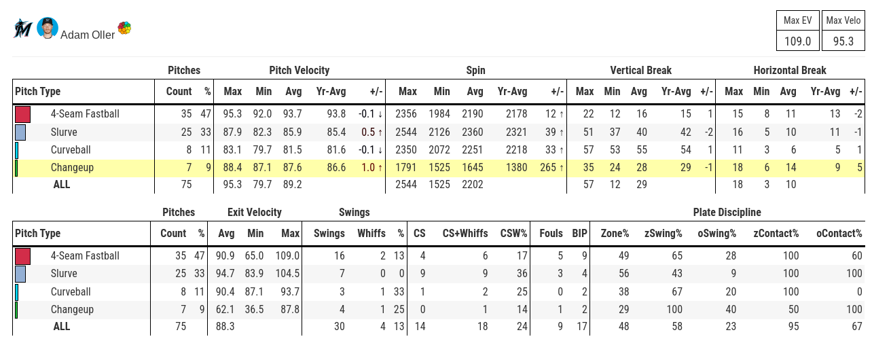872x341 pixels.
Task: Open Adam Oller's player headshot
Action: 47,28
